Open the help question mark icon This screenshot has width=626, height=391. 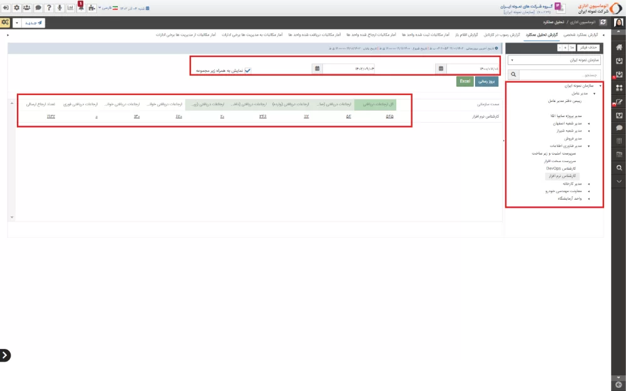pos(49,8)
